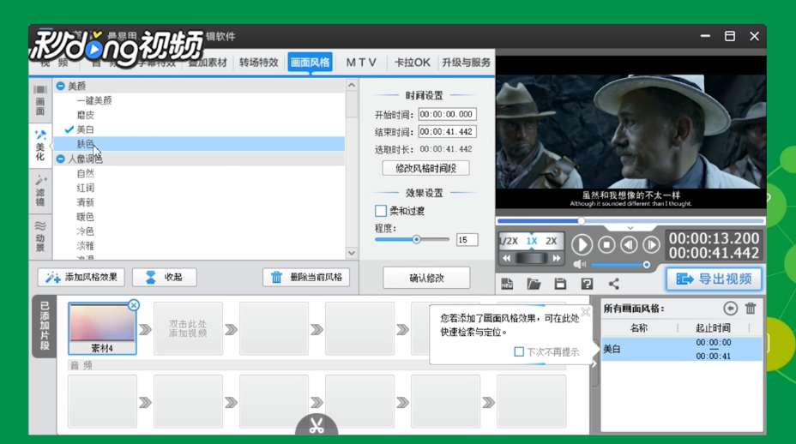Adjust the 程度 slider
The image size is (796, 444).
[x=416, y=239]
